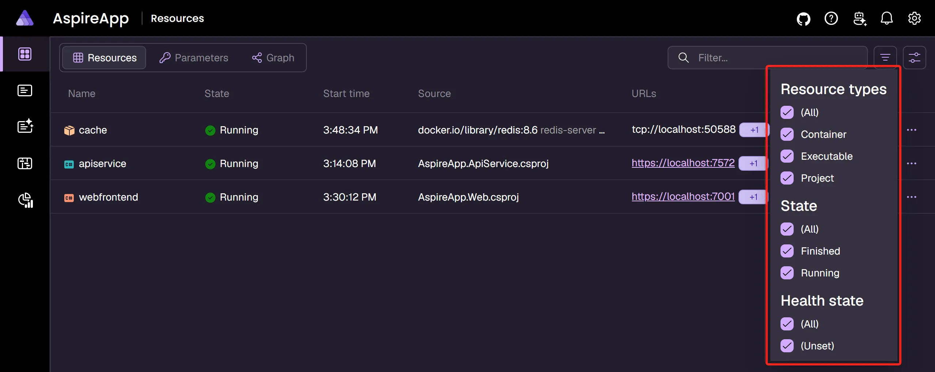The image size is (935, 372).
Task: Click into the Filter search field
Action: point(768,58)
